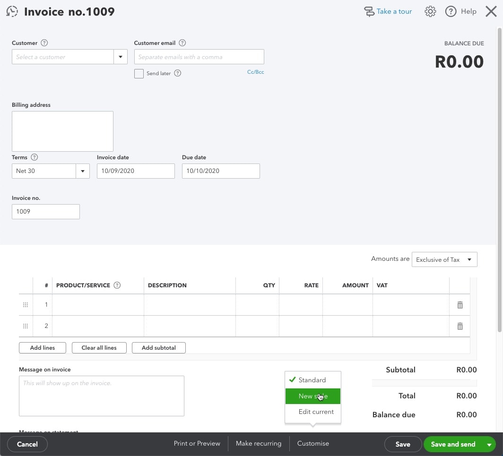The image size is (503, 456).
Task: Open the Customer field help tooltip icon
Action: (44, 43)
